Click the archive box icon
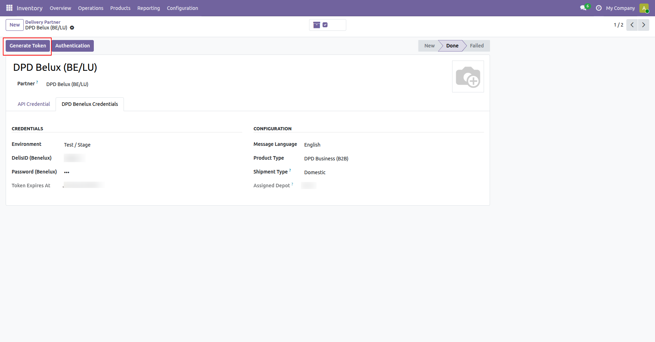 click(317, 25)
